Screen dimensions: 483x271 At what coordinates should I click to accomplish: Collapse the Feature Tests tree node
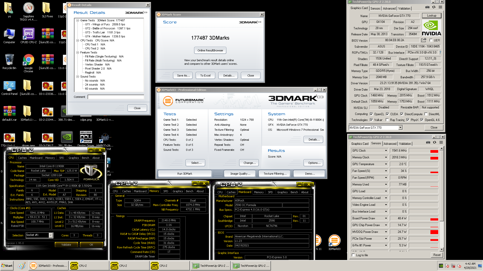pos(77,52)
